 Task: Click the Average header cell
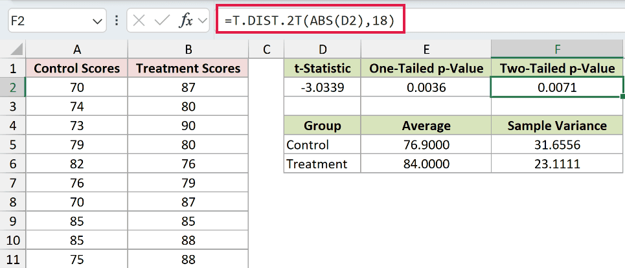426,126
